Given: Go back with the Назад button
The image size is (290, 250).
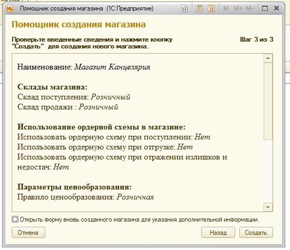Looking at the screenshot, I should coord(218,233).
